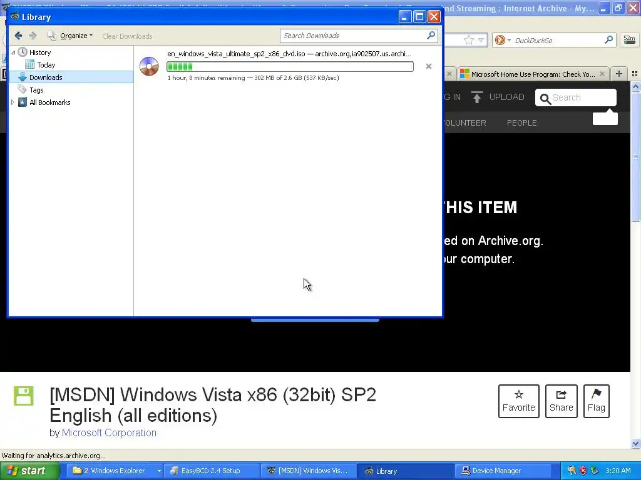This screenshot has width=641, height=480.
Task: Go back with the Library back arrow
Action: coord(18,36)
